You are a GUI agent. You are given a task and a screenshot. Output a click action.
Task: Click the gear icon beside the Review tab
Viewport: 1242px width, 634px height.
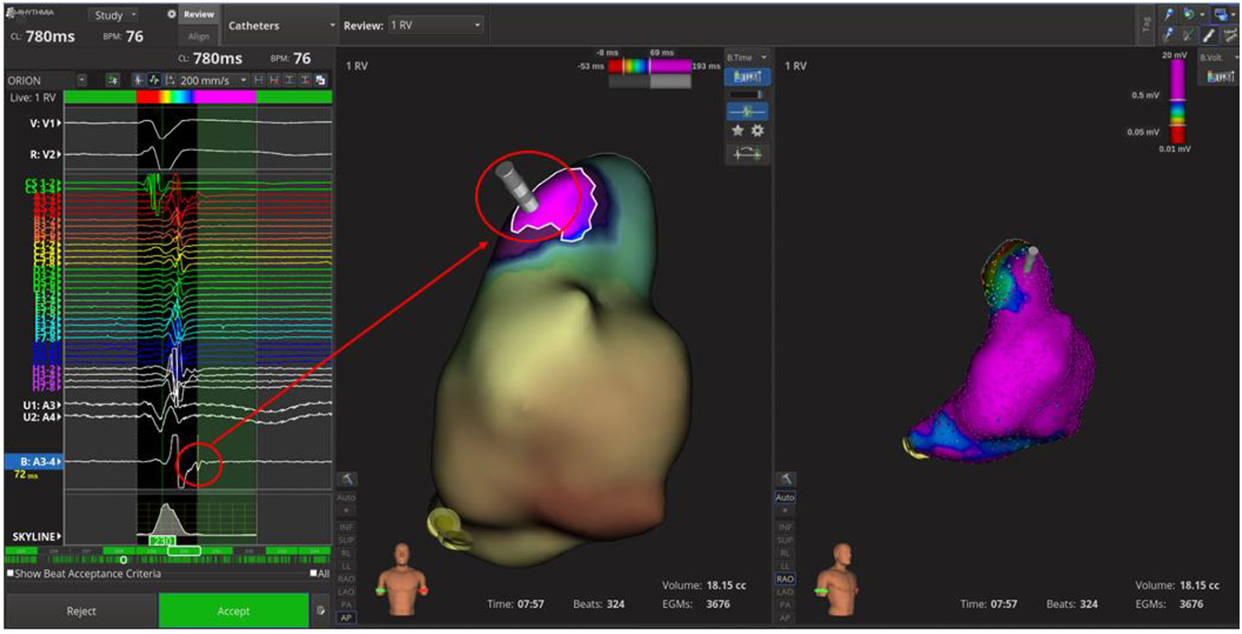[172, 14]
